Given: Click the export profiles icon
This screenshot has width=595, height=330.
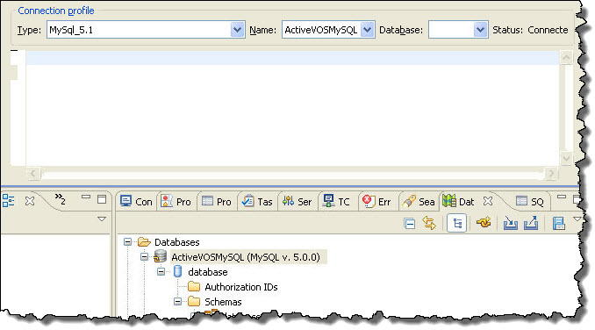Looking at the screenshot, I should tap(531, 224).
